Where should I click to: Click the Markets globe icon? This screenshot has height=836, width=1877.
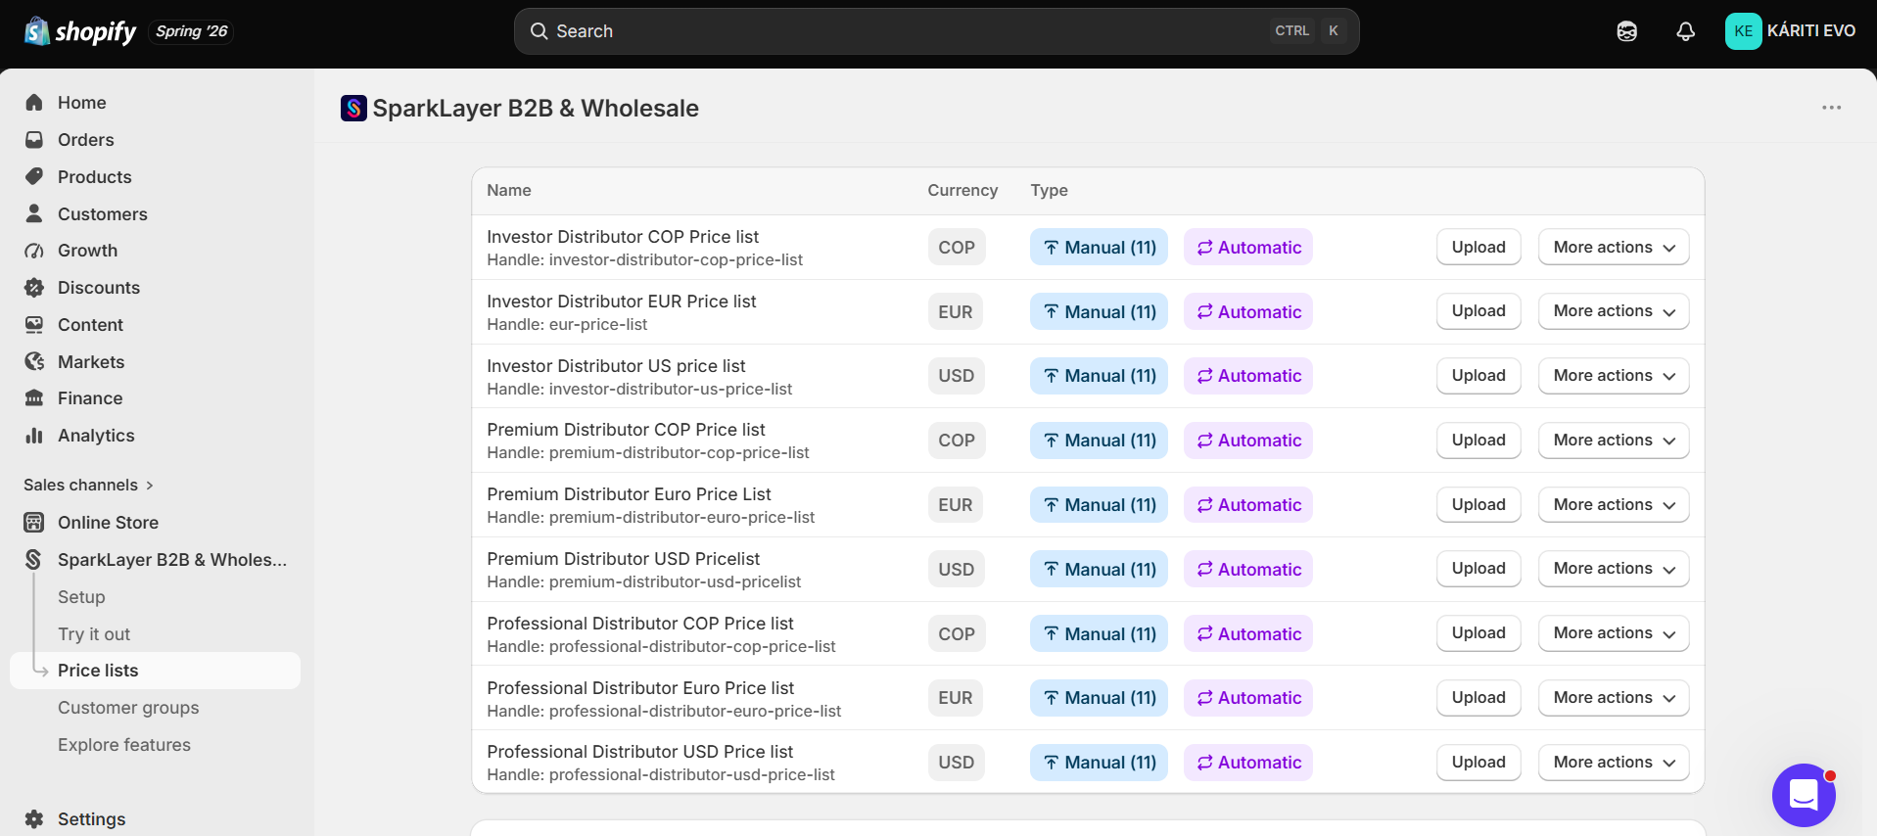click(x=34, y=362)
